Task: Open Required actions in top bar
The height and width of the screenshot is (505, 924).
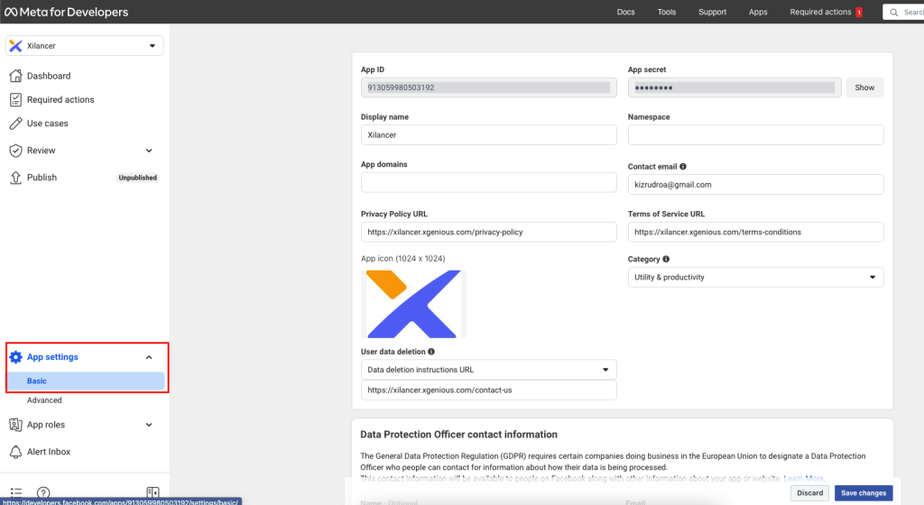Action: pos(820,12)
